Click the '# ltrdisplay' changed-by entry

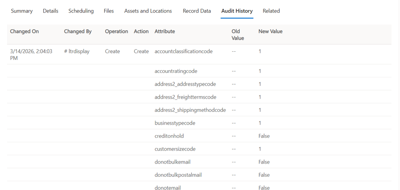coord(77,51)
